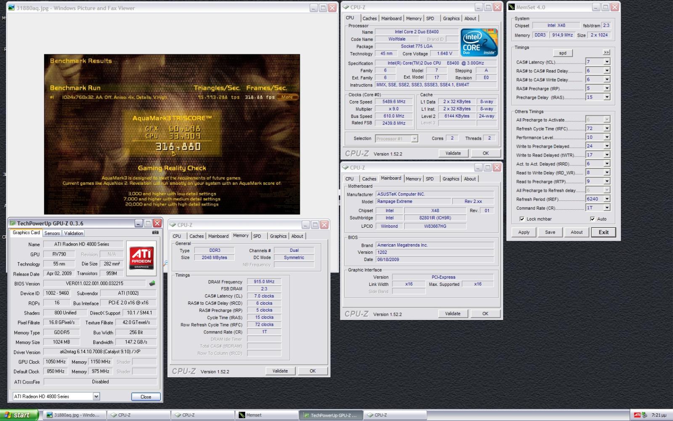
Task: Open RAS# to CAS# Read Delay dropdown
Action: pos(607,71)
